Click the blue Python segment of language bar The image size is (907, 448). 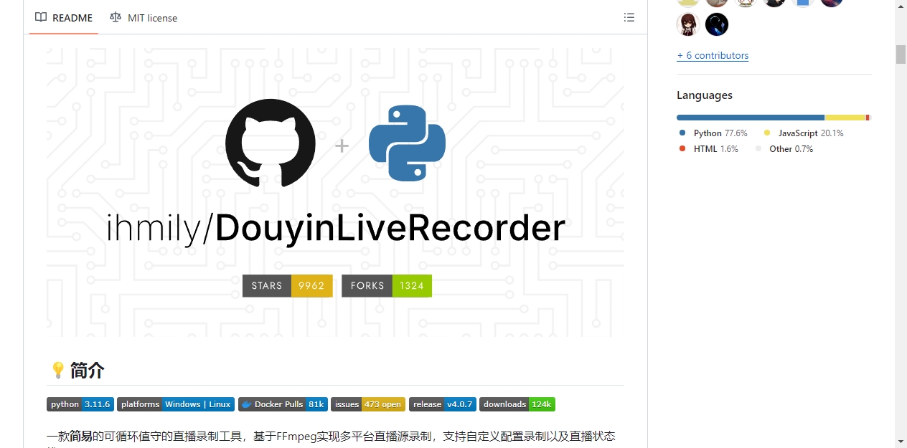click(x=751, y=118)
